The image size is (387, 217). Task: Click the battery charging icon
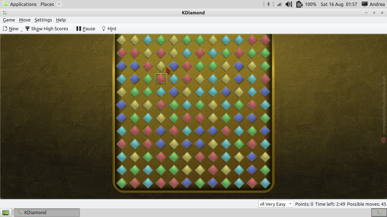[299, 4]
